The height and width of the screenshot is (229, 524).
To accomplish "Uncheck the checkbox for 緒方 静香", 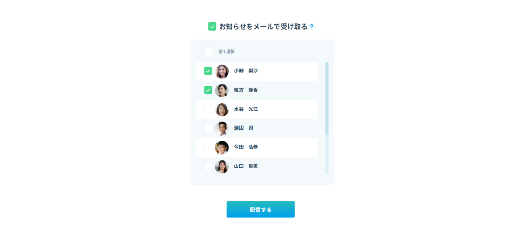I will pos(208,90).
